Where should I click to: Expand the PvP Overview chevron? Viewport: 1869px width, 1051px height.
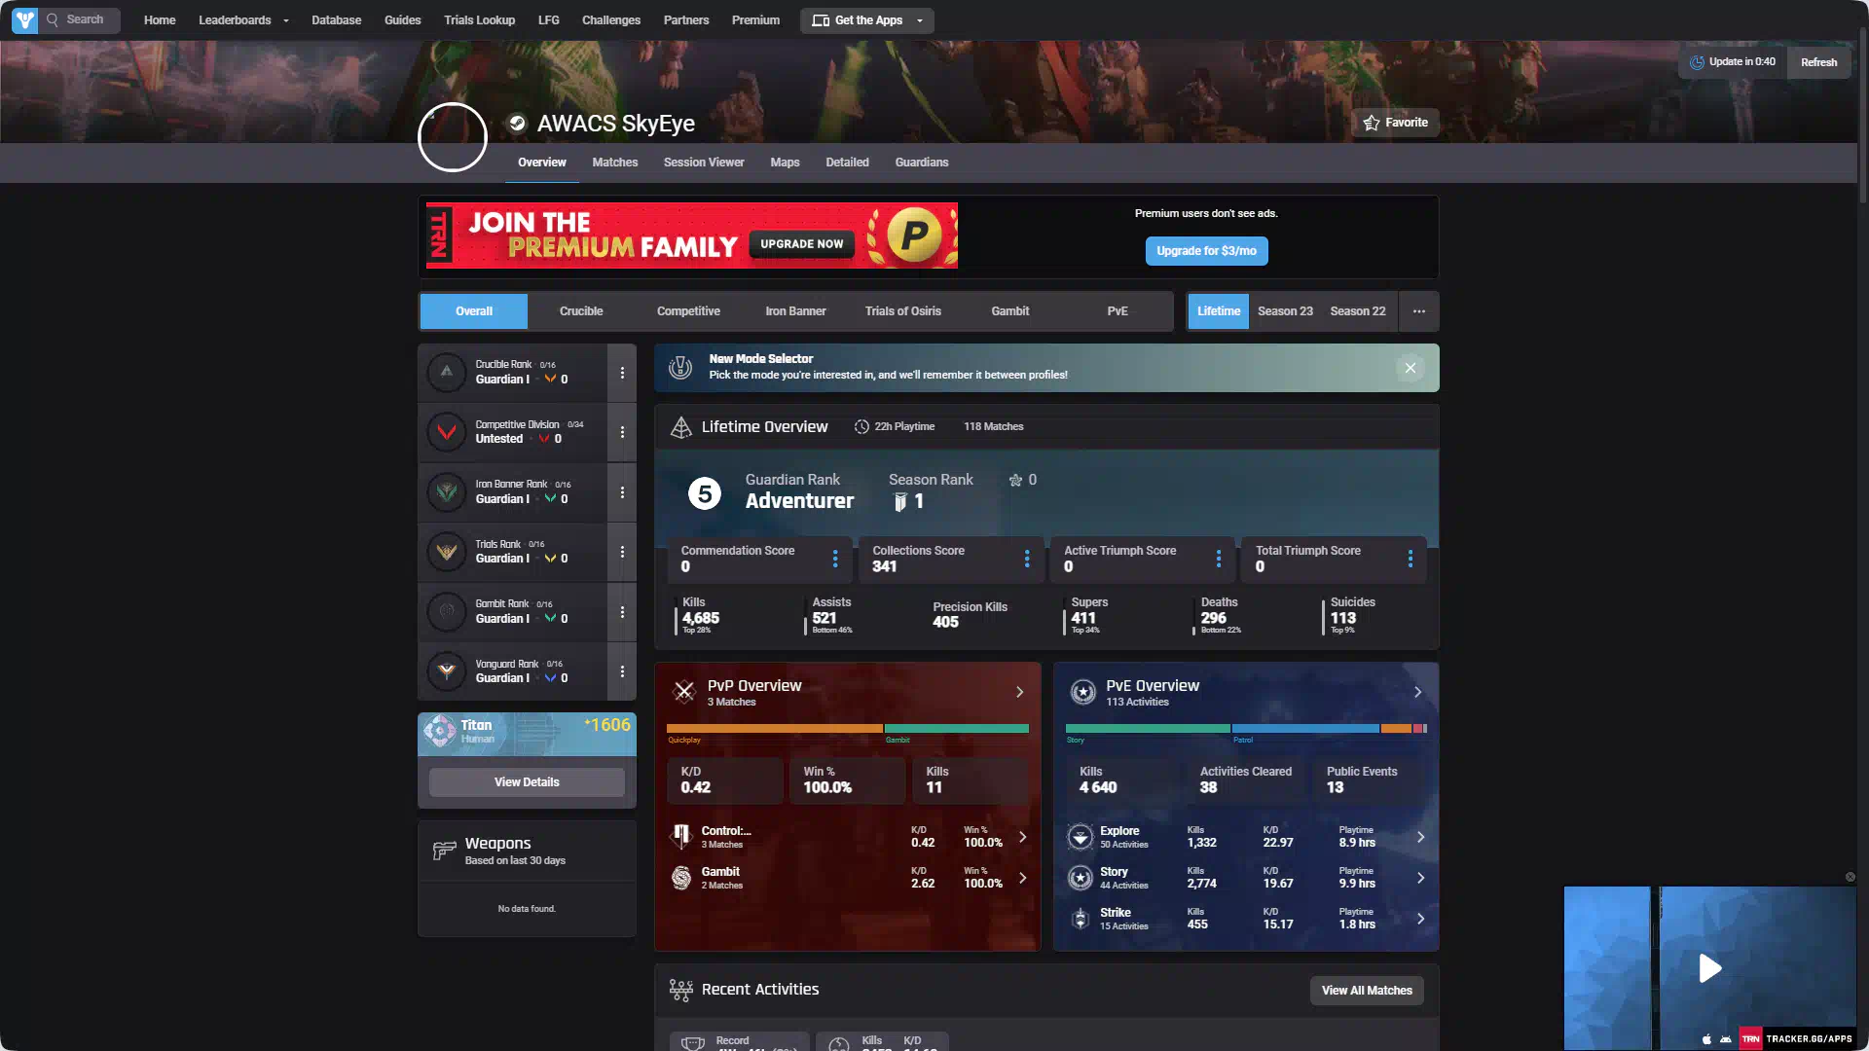click(1020, 692)
